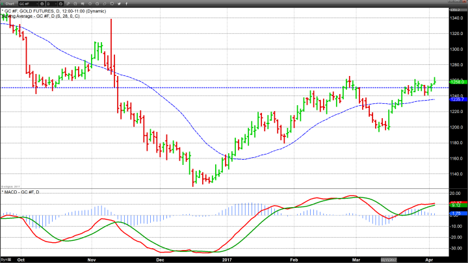Select the green 1258.0 last price tag
Viewport: 468px width, 263px height.
(456, 82)
